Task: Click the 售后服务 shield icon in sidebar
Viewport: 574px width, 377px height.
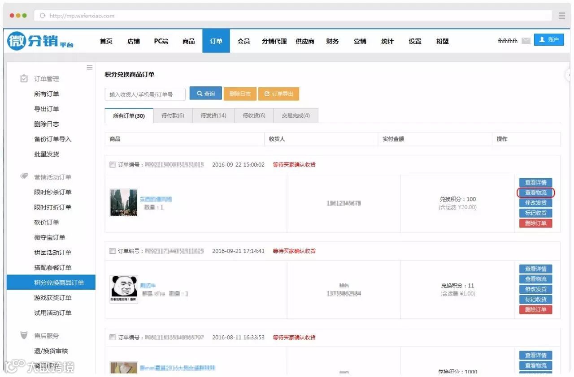Action: click(x=24, y=335)
